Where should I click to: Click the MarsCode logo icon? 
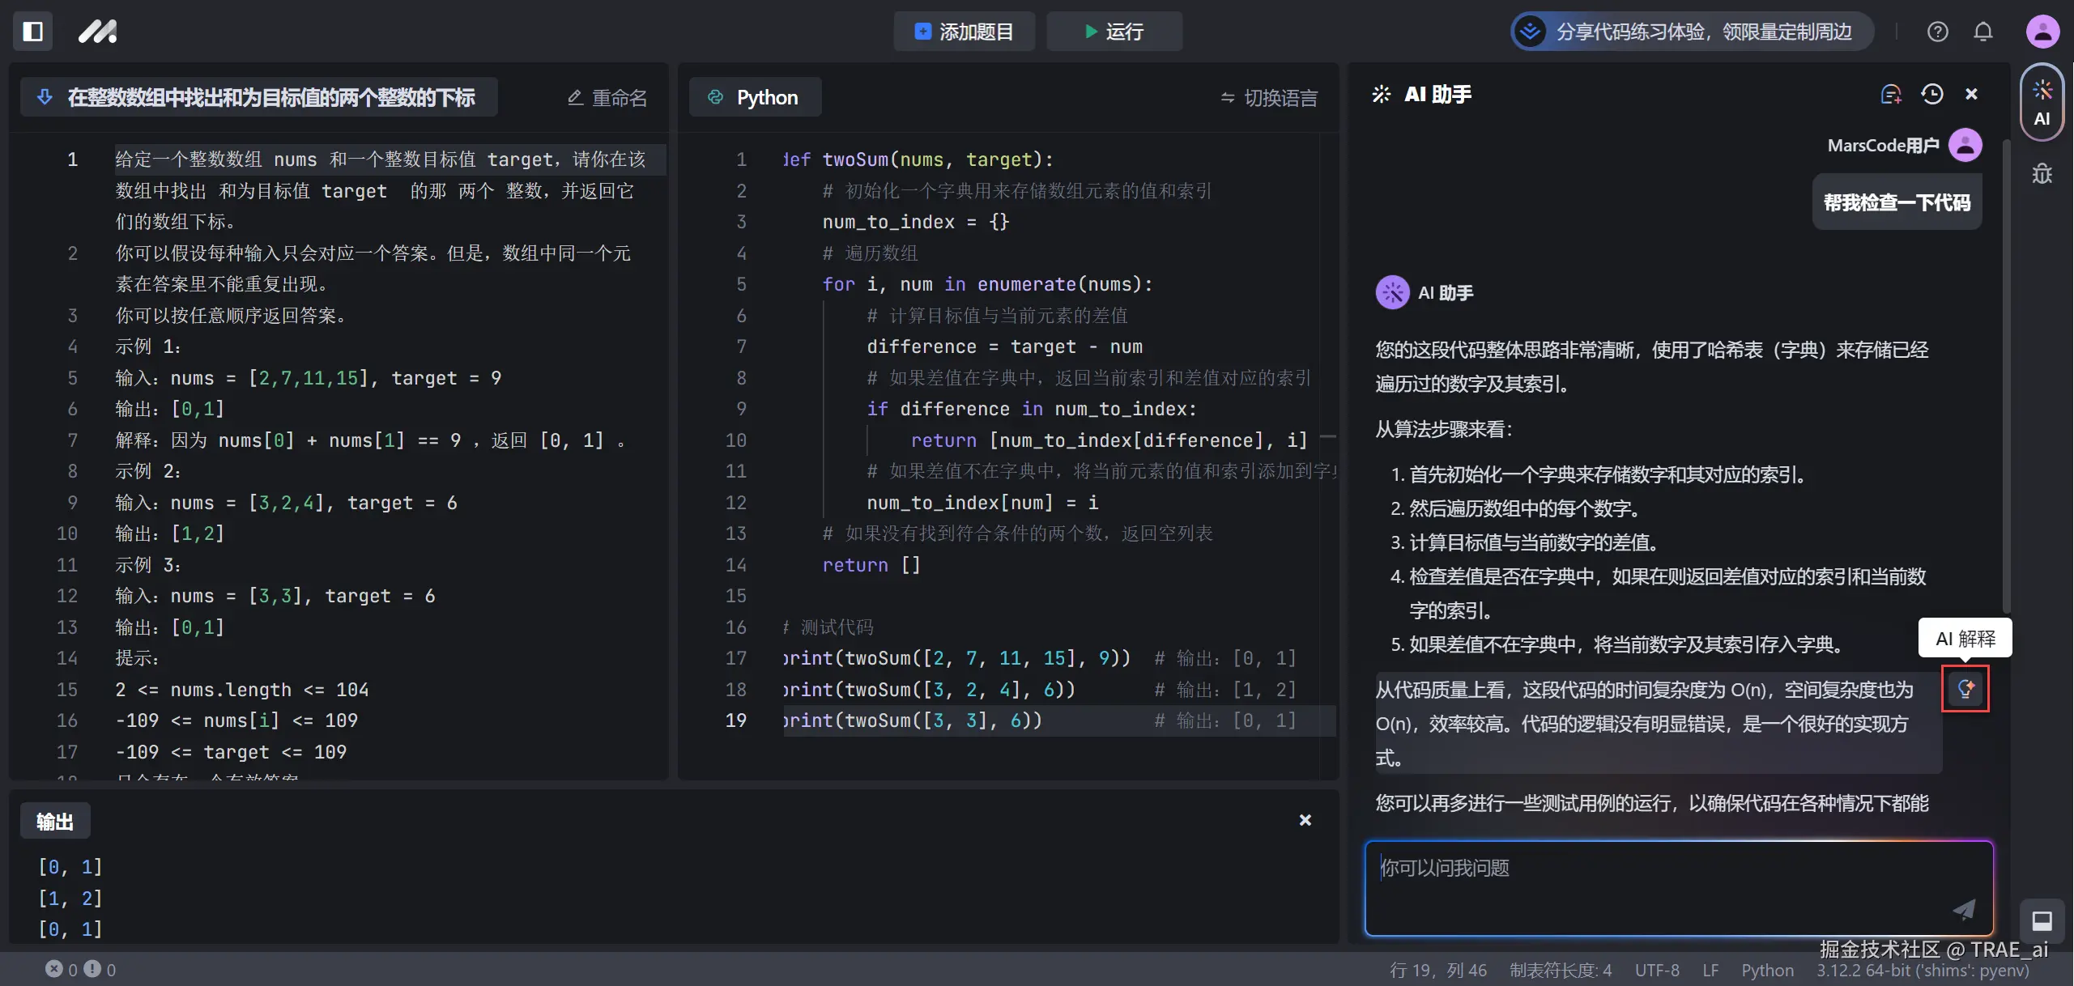pos(98,32)
